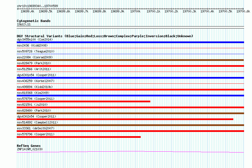Open the nsv436259 (Korbel2007) variant label
This screenshot has width=252, height=168.
click(x=36, y=81)
